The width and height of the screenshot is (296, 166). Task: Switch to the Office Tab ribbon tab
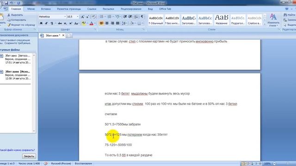coord(165,9)
